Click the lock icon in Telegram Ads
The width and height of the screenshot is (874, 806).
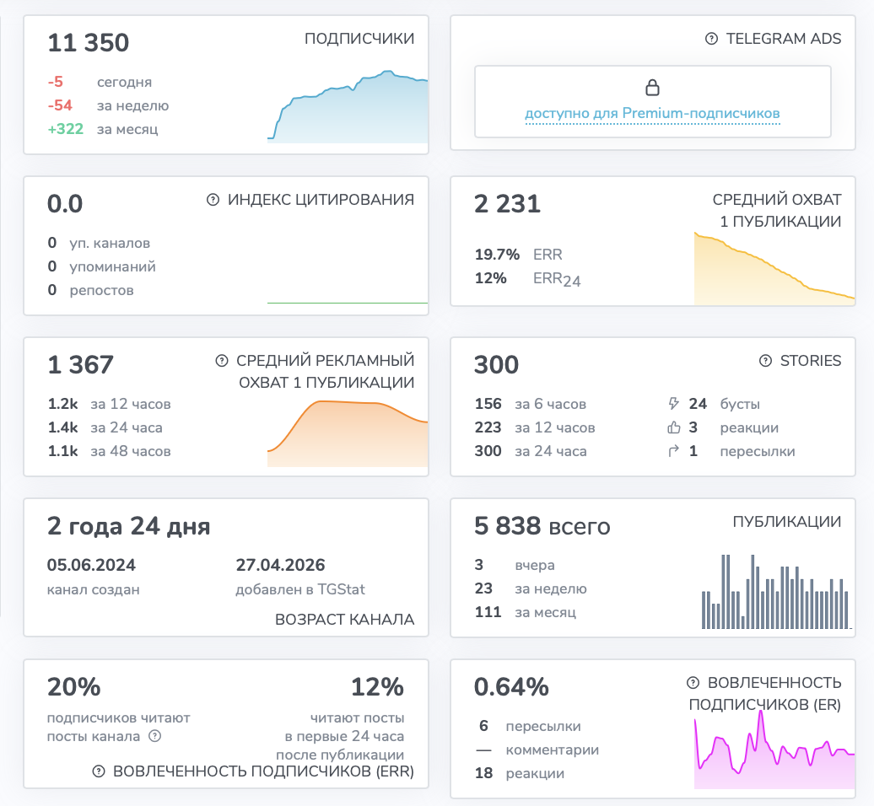point(652,88)
